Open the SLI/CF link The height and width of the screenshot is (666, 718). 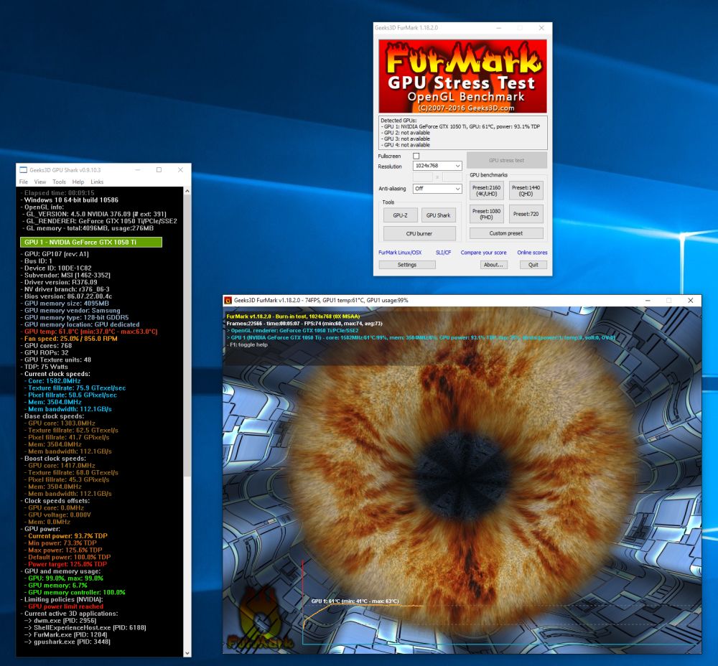pos(443,253)
